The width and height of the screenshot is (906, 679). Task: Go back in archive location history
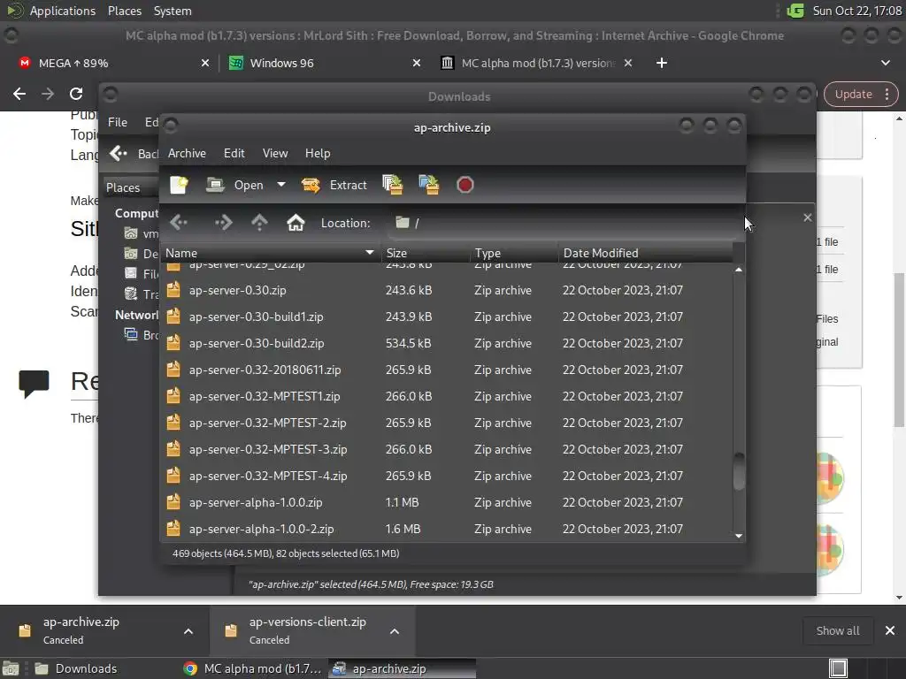tap(179, 222)
